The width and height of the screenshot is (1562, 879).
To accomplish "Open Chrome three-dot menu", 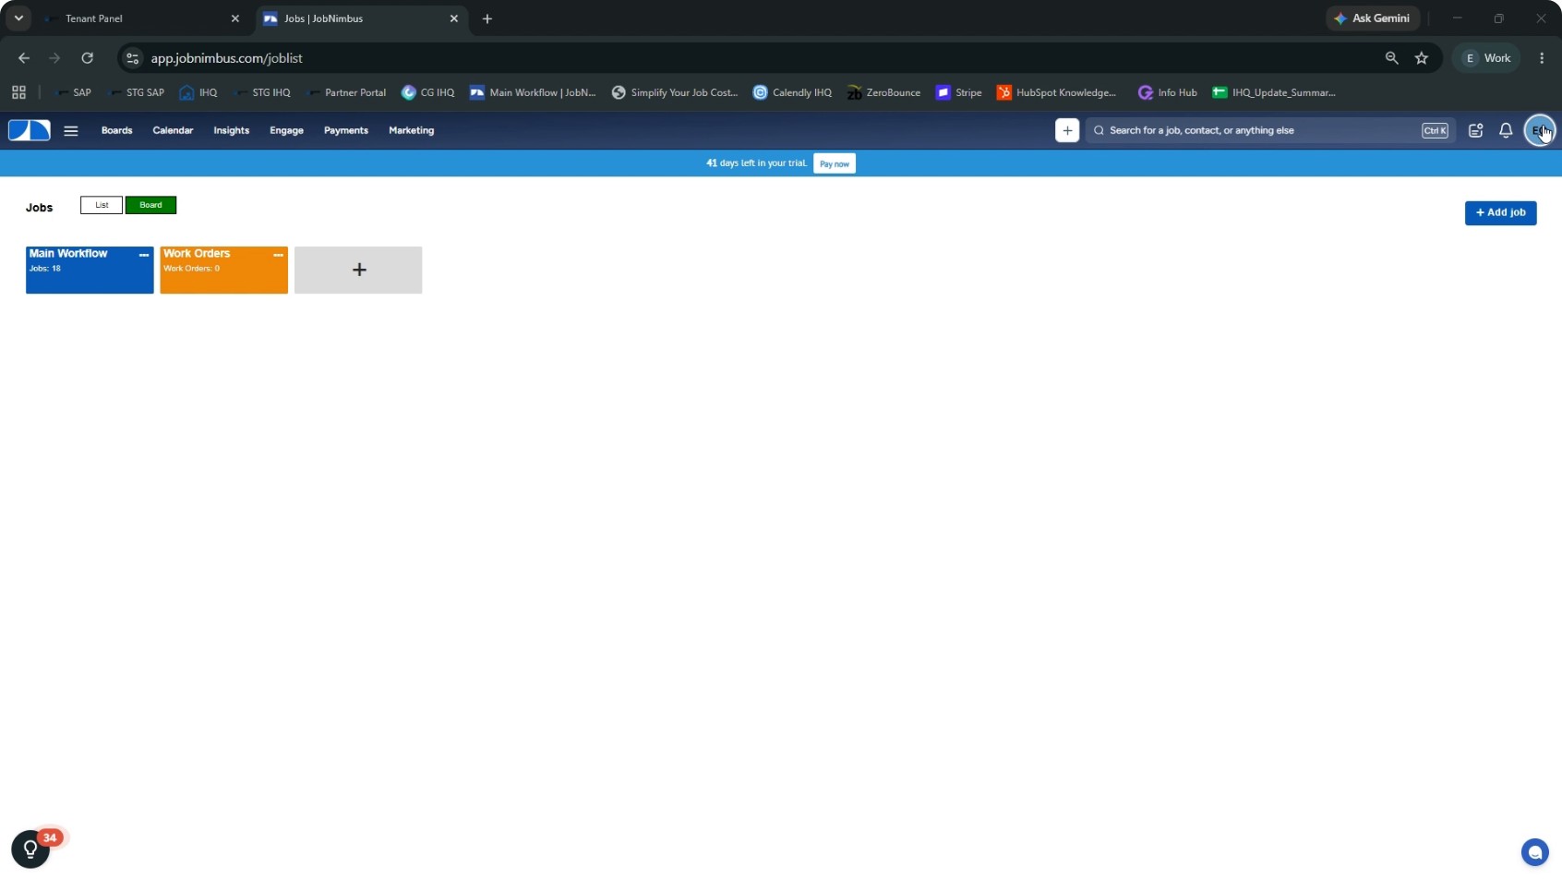I will pyautogui.click(x=1542, y=58).
